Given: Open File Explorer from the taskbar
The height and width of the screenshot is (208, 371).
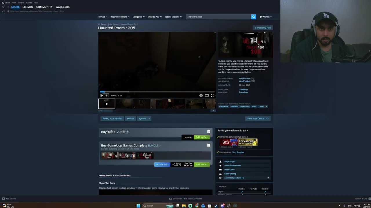Looking at the screenshot, I should click(x=184, y=206).
